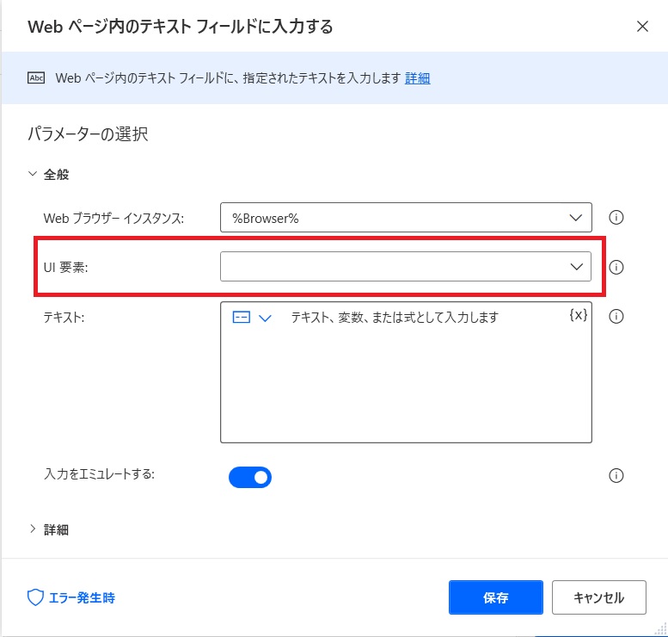
Task: Open エラー発生時 settings
Action: point(71,597)
